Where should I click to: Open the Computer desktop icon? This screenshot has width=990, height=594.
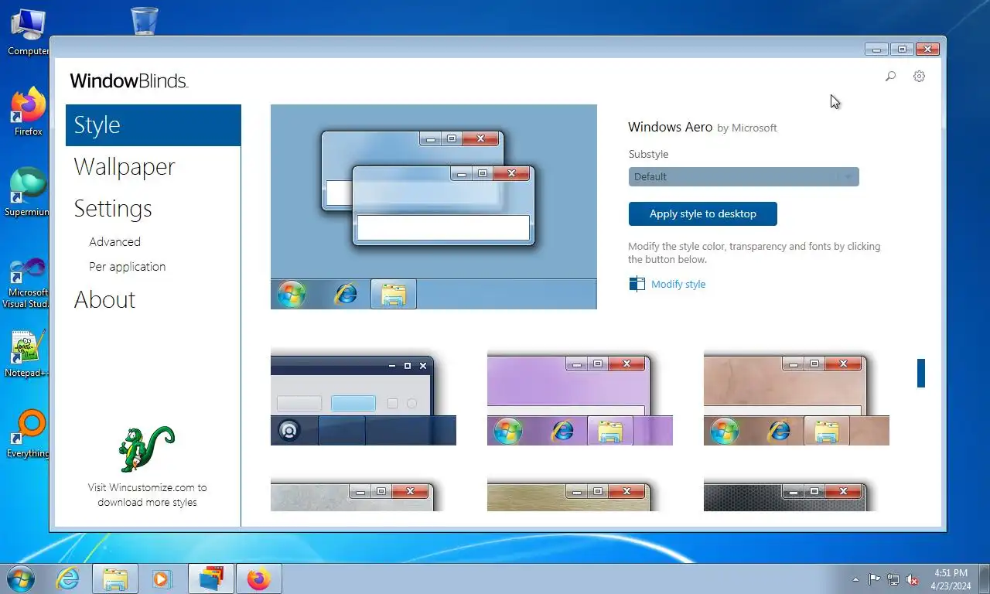click(28, 31)
